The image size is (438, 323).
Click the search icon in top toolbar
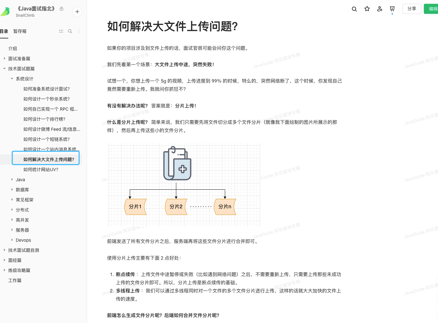click(x=354, y=9)
